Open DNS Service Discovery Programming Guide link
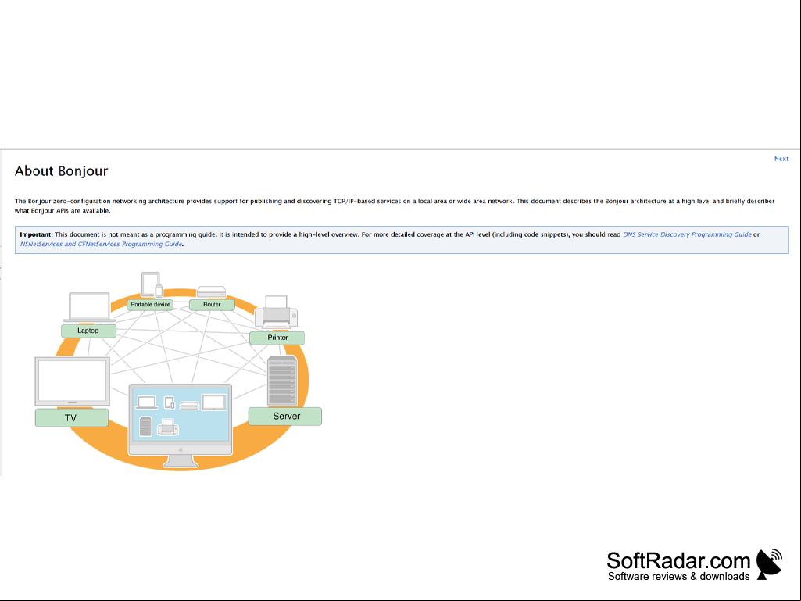The height and width of the screenshot is (601, 801). click(687, 234)
